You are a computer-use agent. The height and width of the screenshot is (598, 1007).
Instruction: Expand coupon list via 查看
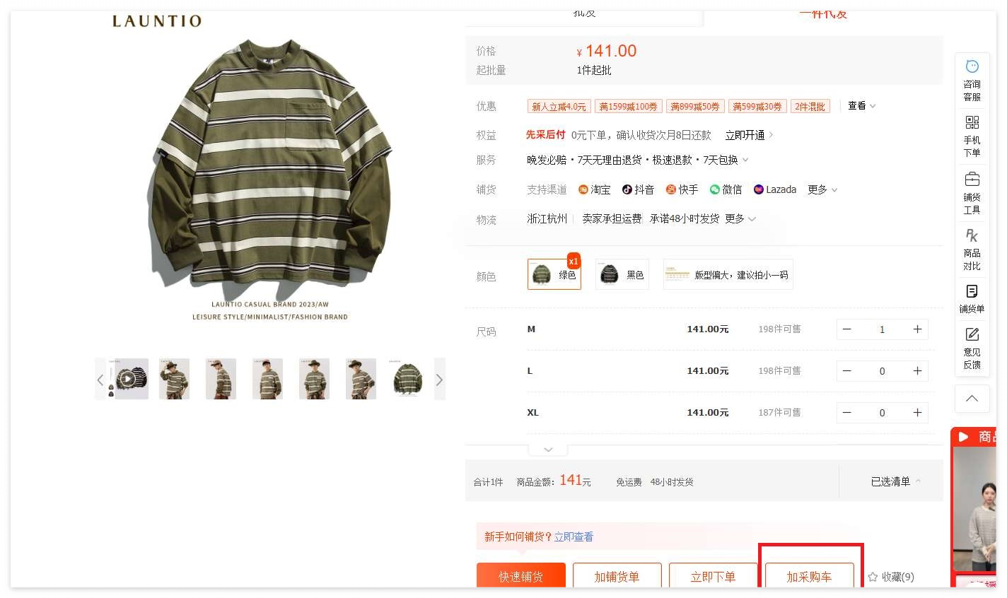coord(861,106)
